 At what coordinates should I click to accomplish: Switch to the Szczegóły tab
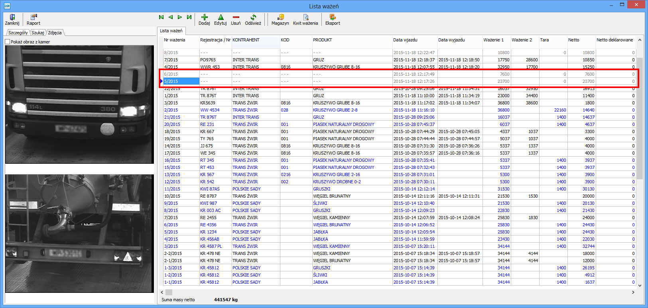point(18,33)
